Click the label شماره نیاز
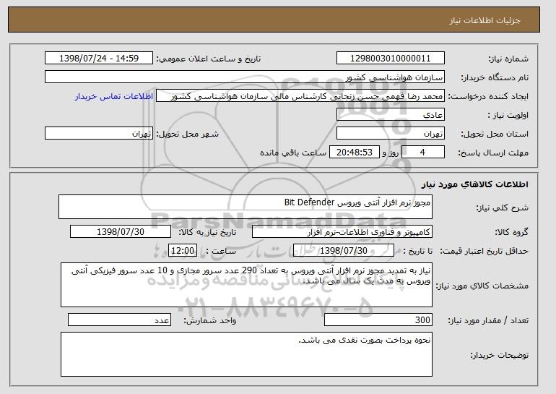The image size is (556, 394). 508,59
